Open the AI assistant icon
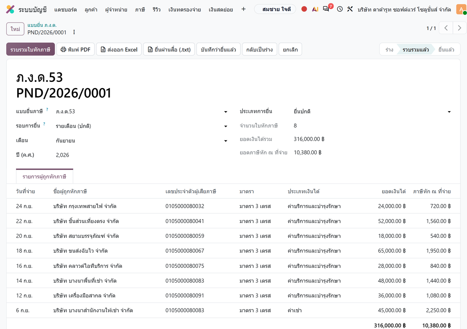This screenshot has width=467, height=329. coord(315,9)
